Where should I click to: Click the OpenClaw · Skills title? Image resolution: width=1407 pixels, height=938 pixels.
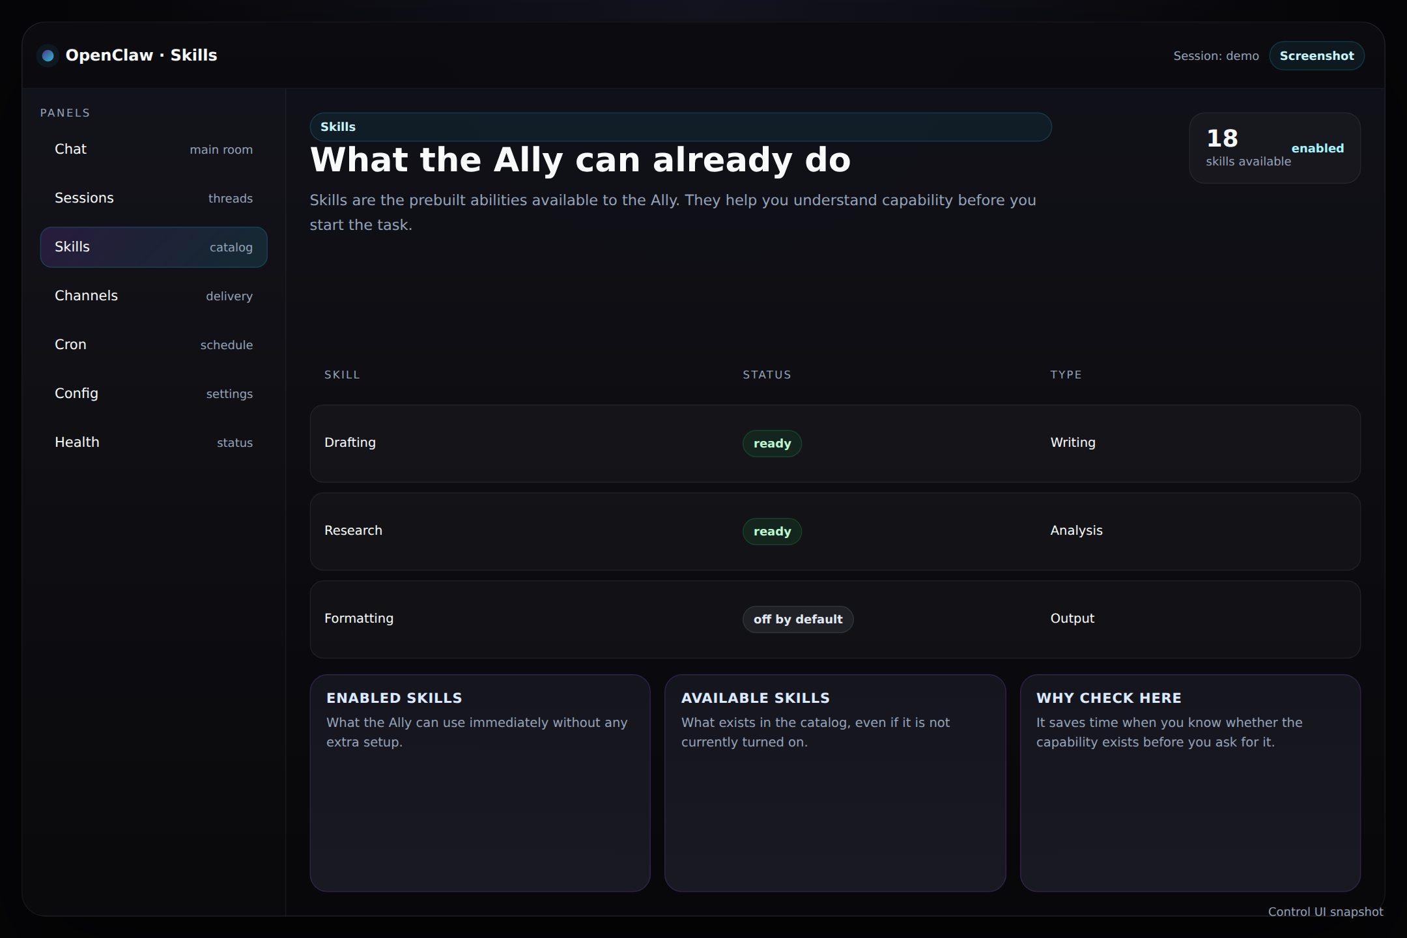[x=141, y=55]
